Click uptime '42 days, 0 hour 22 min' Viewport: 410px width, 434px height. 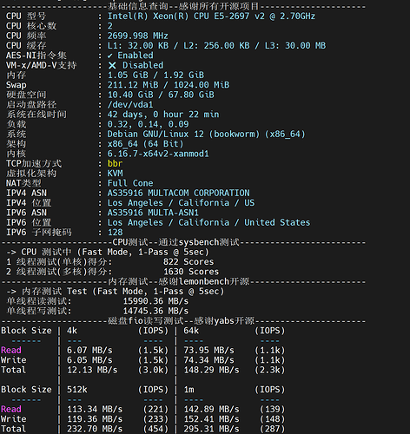(x=163, y=115)
